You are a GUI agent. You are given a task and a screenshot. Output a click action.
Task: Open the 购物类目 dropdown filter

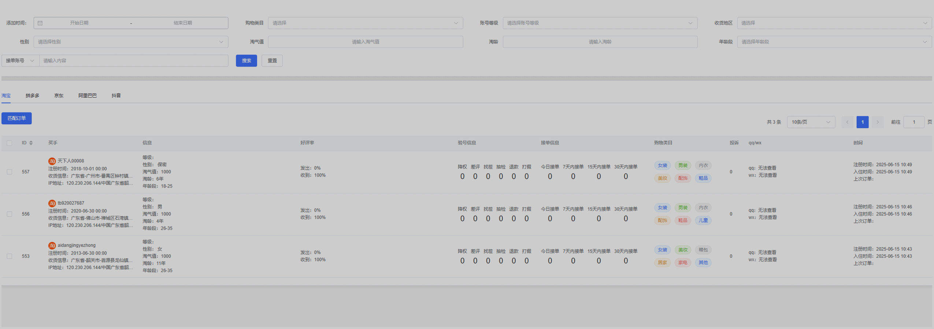(x=365, y=23)
